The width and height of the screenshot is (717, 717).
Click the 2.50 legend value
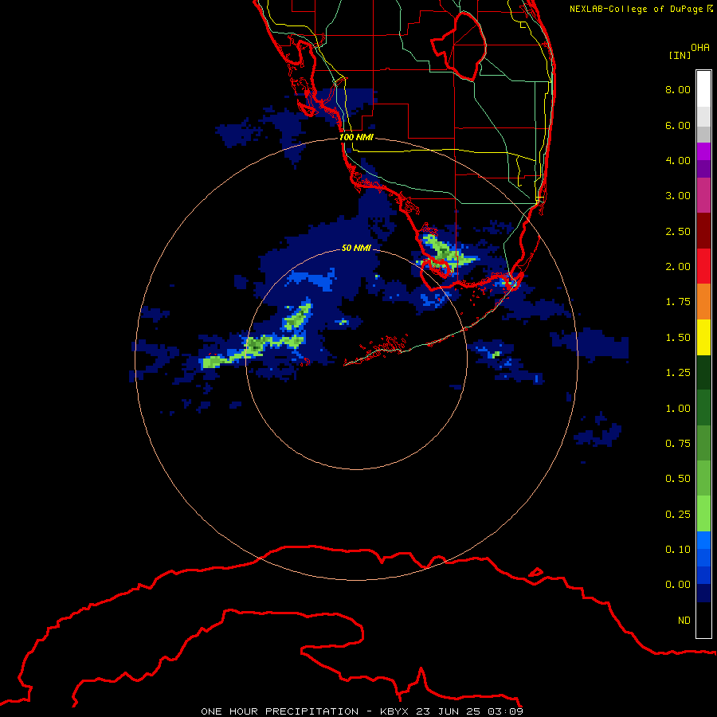pyautogui.click(x=678, y=231)
